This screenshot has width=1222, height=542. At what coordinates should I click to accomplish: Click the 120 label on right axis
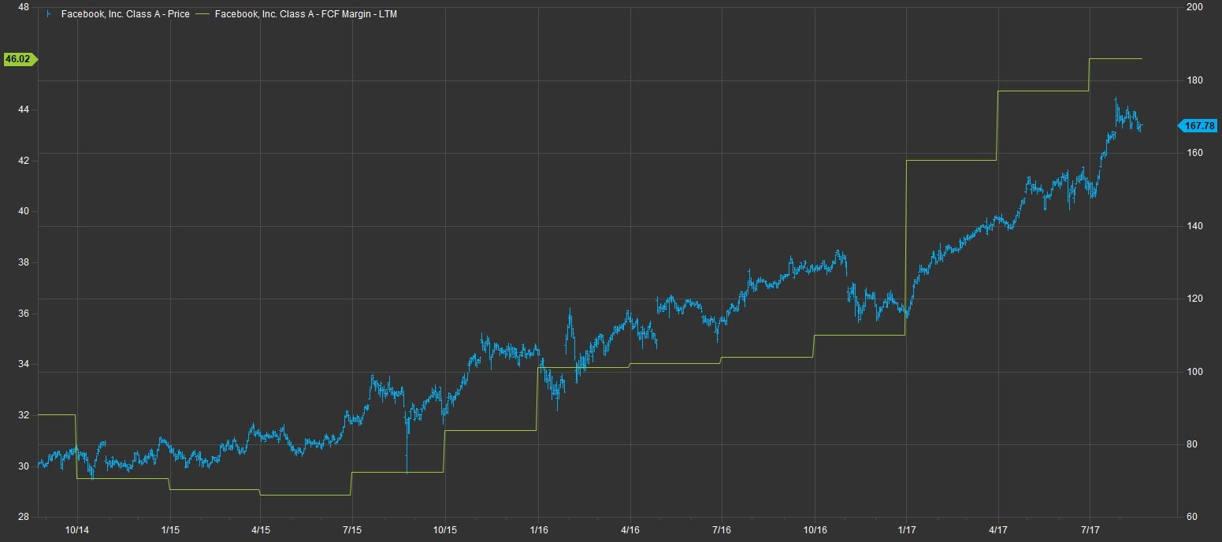[x=1194, y=299]
